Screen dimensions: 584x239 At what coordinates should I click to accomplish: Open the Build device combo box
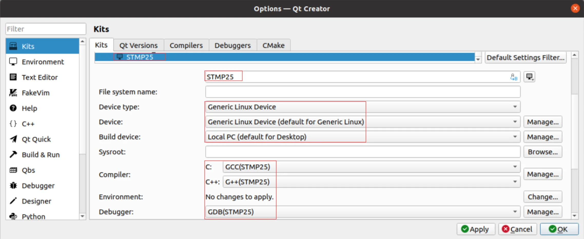coord(363,137)
